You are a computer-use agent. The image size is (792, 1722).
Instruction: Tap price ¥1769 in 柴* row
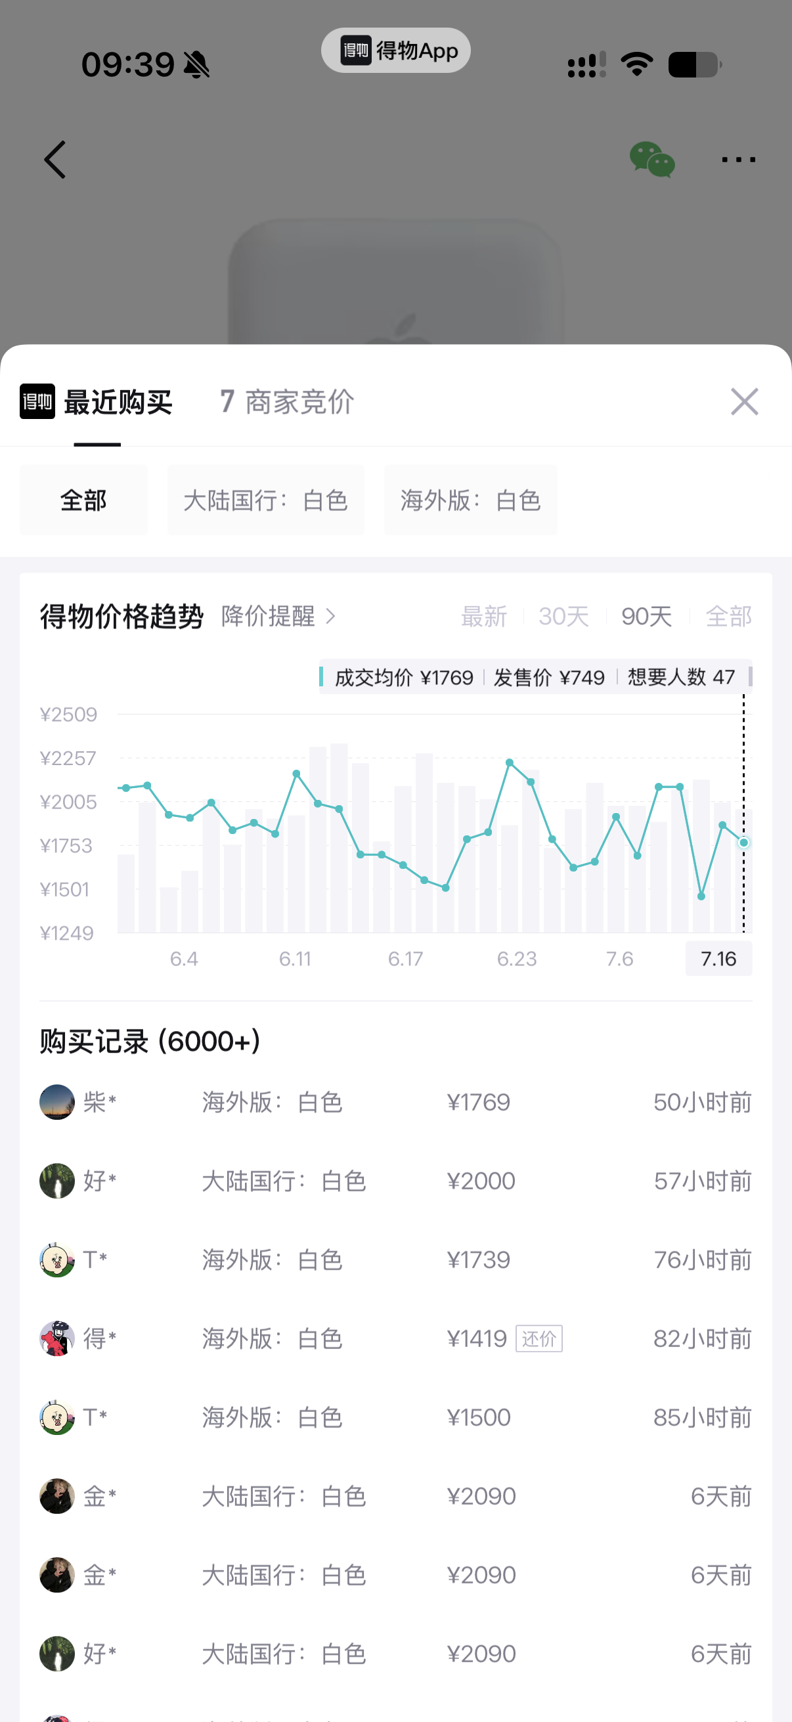(479, 1101)
